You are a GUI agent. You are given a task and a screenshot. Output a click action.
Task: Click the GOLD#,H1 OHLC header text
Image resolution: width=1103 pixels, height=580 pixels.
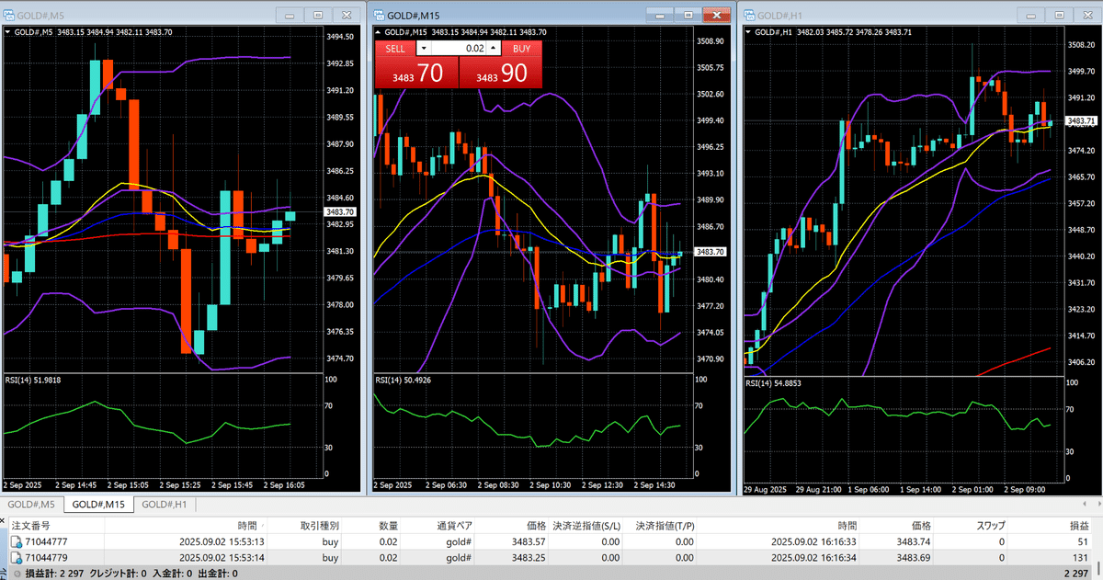pos(832,32)
